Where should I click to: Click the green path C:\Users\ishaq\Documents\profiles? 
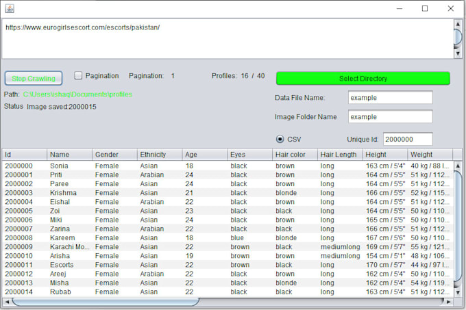77,94
